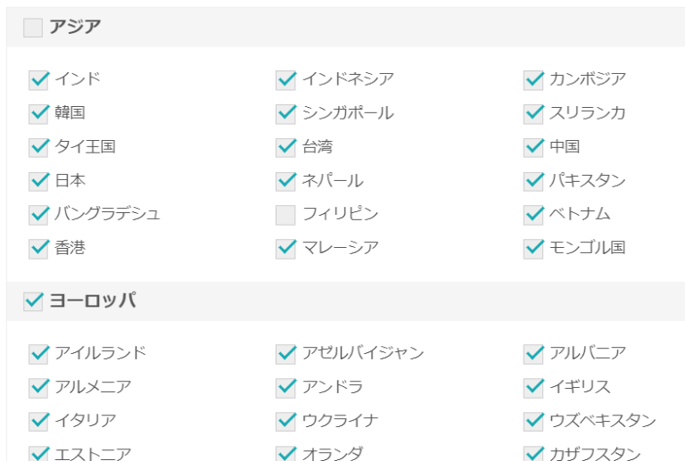
Task: Uncheck the カンボジア checkbox
Action: 533,80
